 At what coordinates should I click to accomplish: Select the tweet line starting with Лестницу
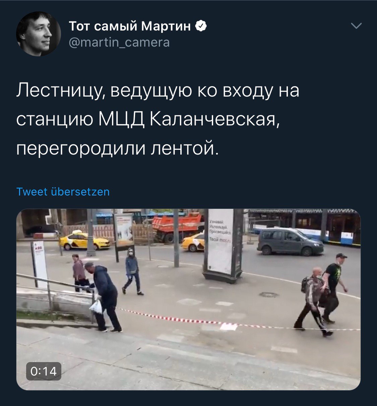[x=158, y=91]
